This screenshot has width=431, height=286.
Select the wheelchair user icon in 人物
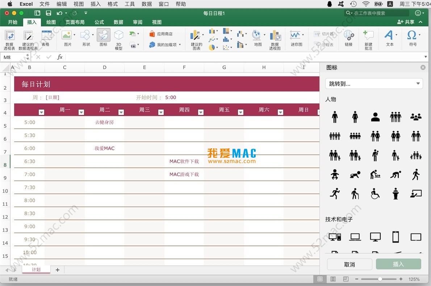375,194
